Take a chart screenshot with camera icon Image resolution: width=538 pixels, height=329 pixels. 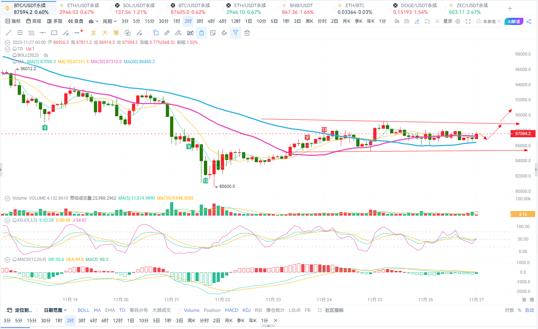(x=406, y=21)
